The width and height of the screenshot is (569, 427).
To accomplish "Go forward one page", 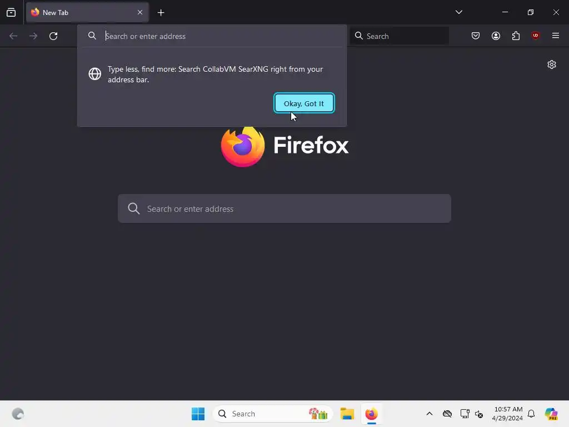I will tap(33, 36).
